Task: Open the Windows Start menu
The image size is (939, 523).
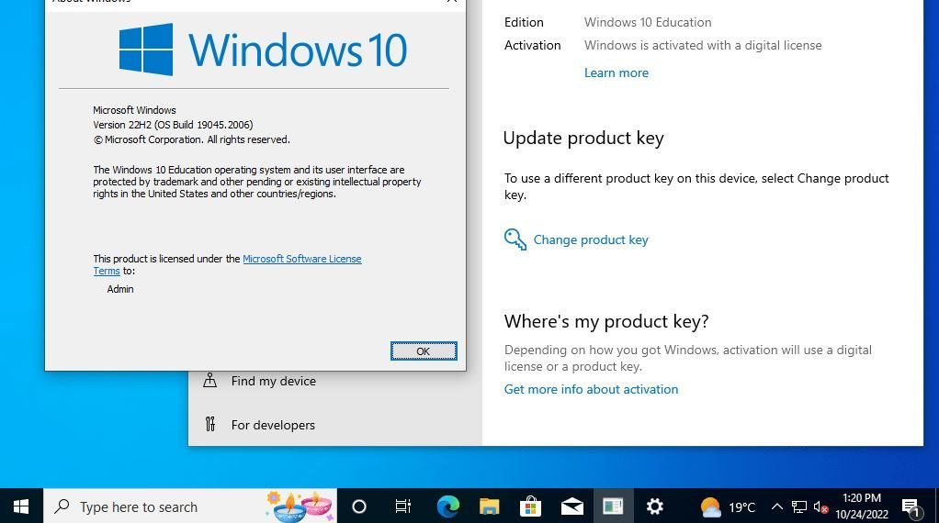Action: pos(21,506)
